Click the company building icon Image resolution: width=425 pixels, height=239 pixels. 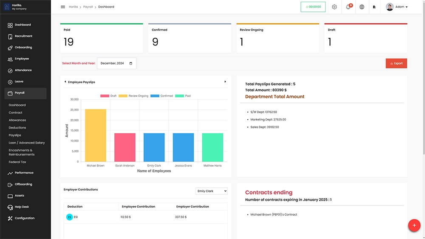[374, 7]
